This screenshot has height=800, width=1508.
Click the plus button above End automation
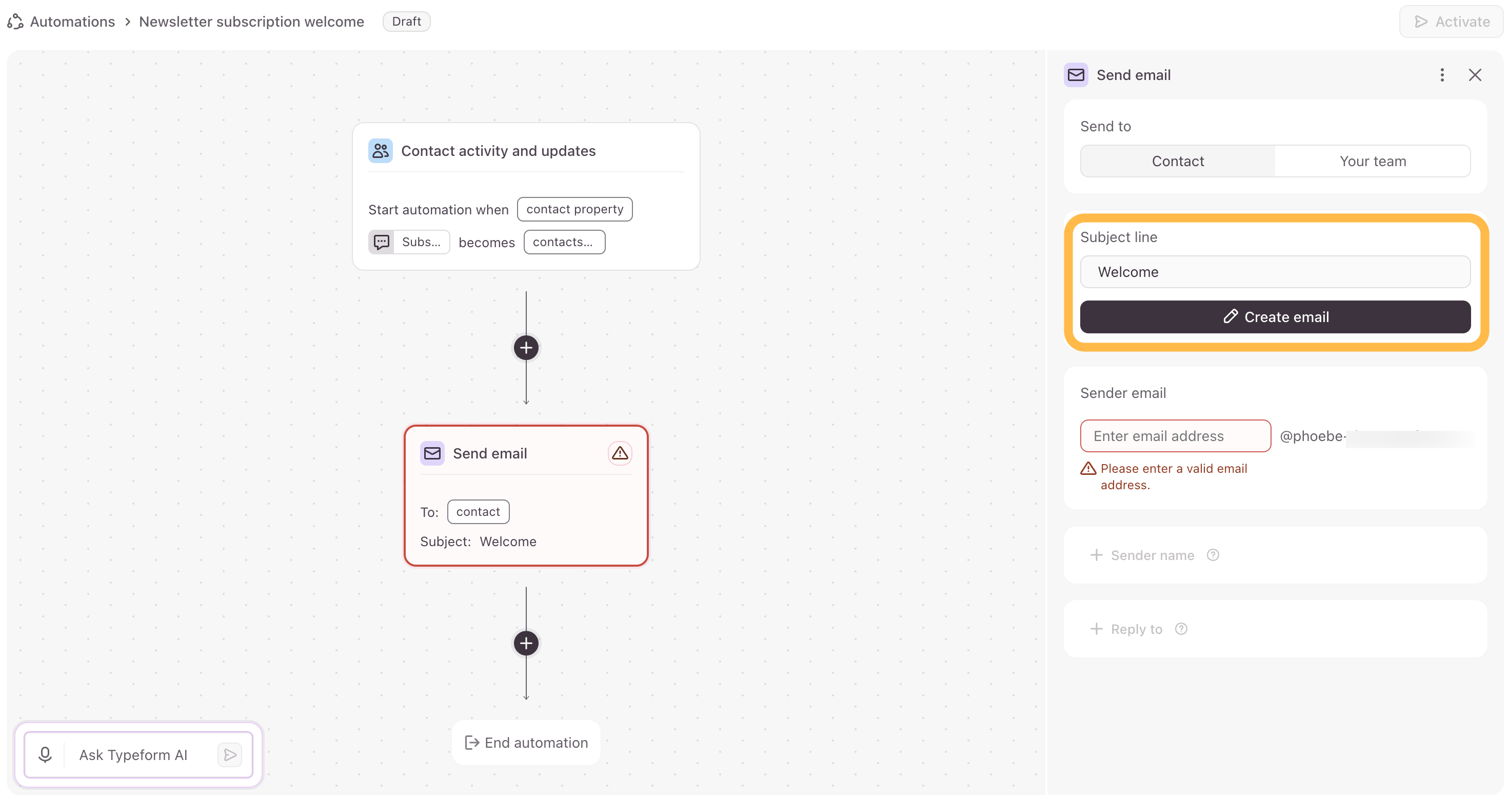click(526, 643)
